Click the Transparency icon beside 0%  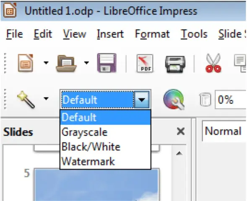205,99
